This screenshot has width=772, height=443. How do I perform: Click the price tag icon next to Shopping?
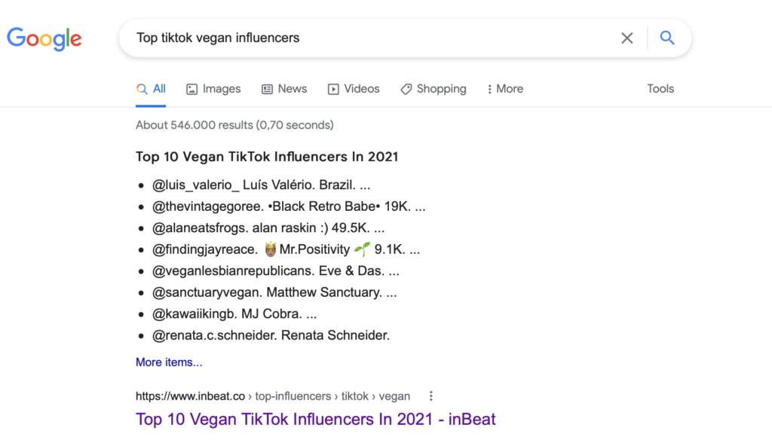(x=406, y=89)
